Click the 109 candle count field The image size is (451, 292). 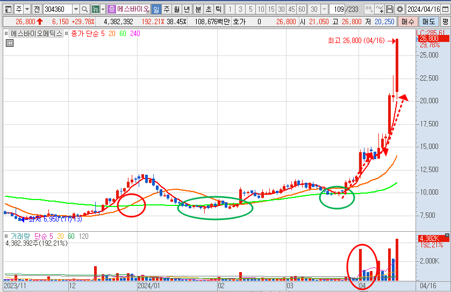pos(338,10)
